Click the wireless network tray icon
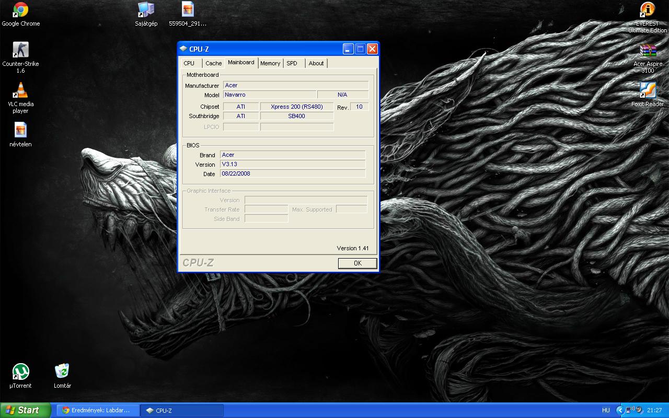The width and height of the screenshot is (669, 418). (629, 410)
